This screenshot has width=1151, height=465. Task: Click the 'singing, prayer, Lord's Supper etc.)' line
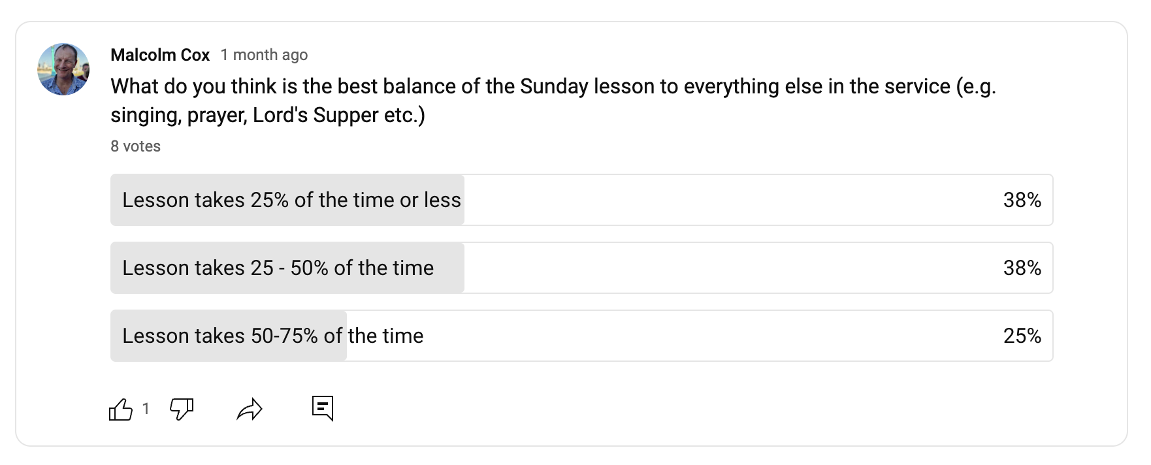tap(268, 115)
